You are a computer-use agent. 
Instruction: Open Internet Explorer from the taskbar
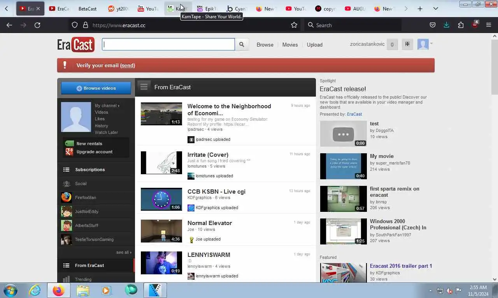click(x=35, y=290)
